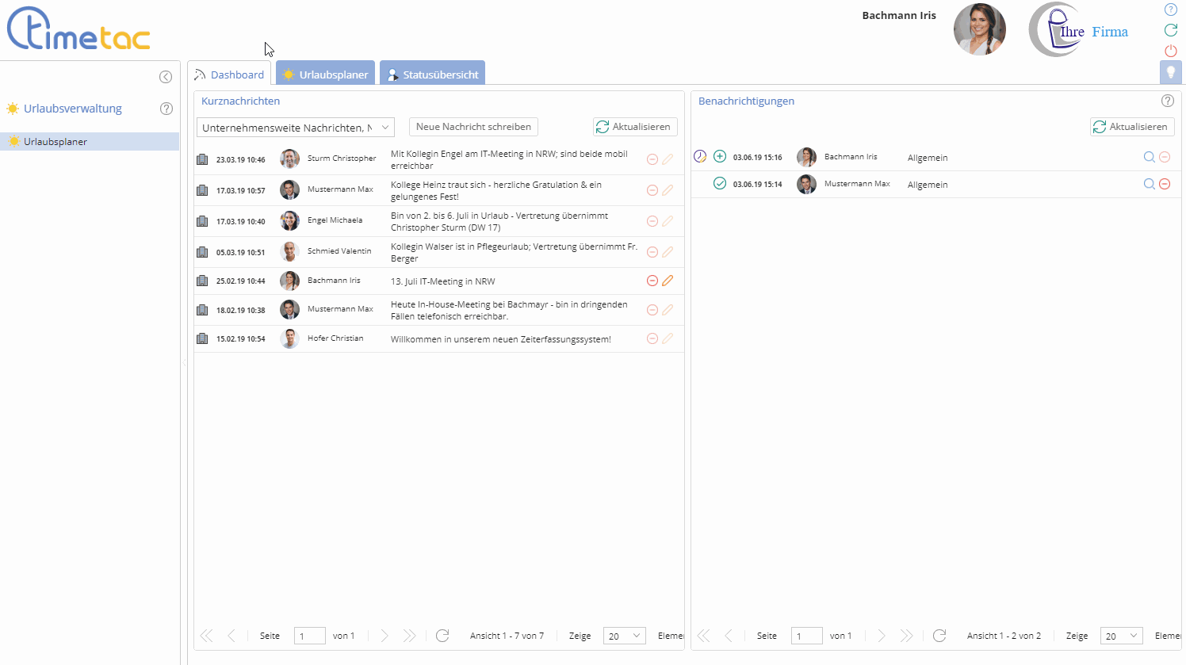The width and height of the screenshot is (1186, 665).
Task: Click help icon beside Urlaubsverwaltung
Action: pyautogui.click(x=166, y=109)
